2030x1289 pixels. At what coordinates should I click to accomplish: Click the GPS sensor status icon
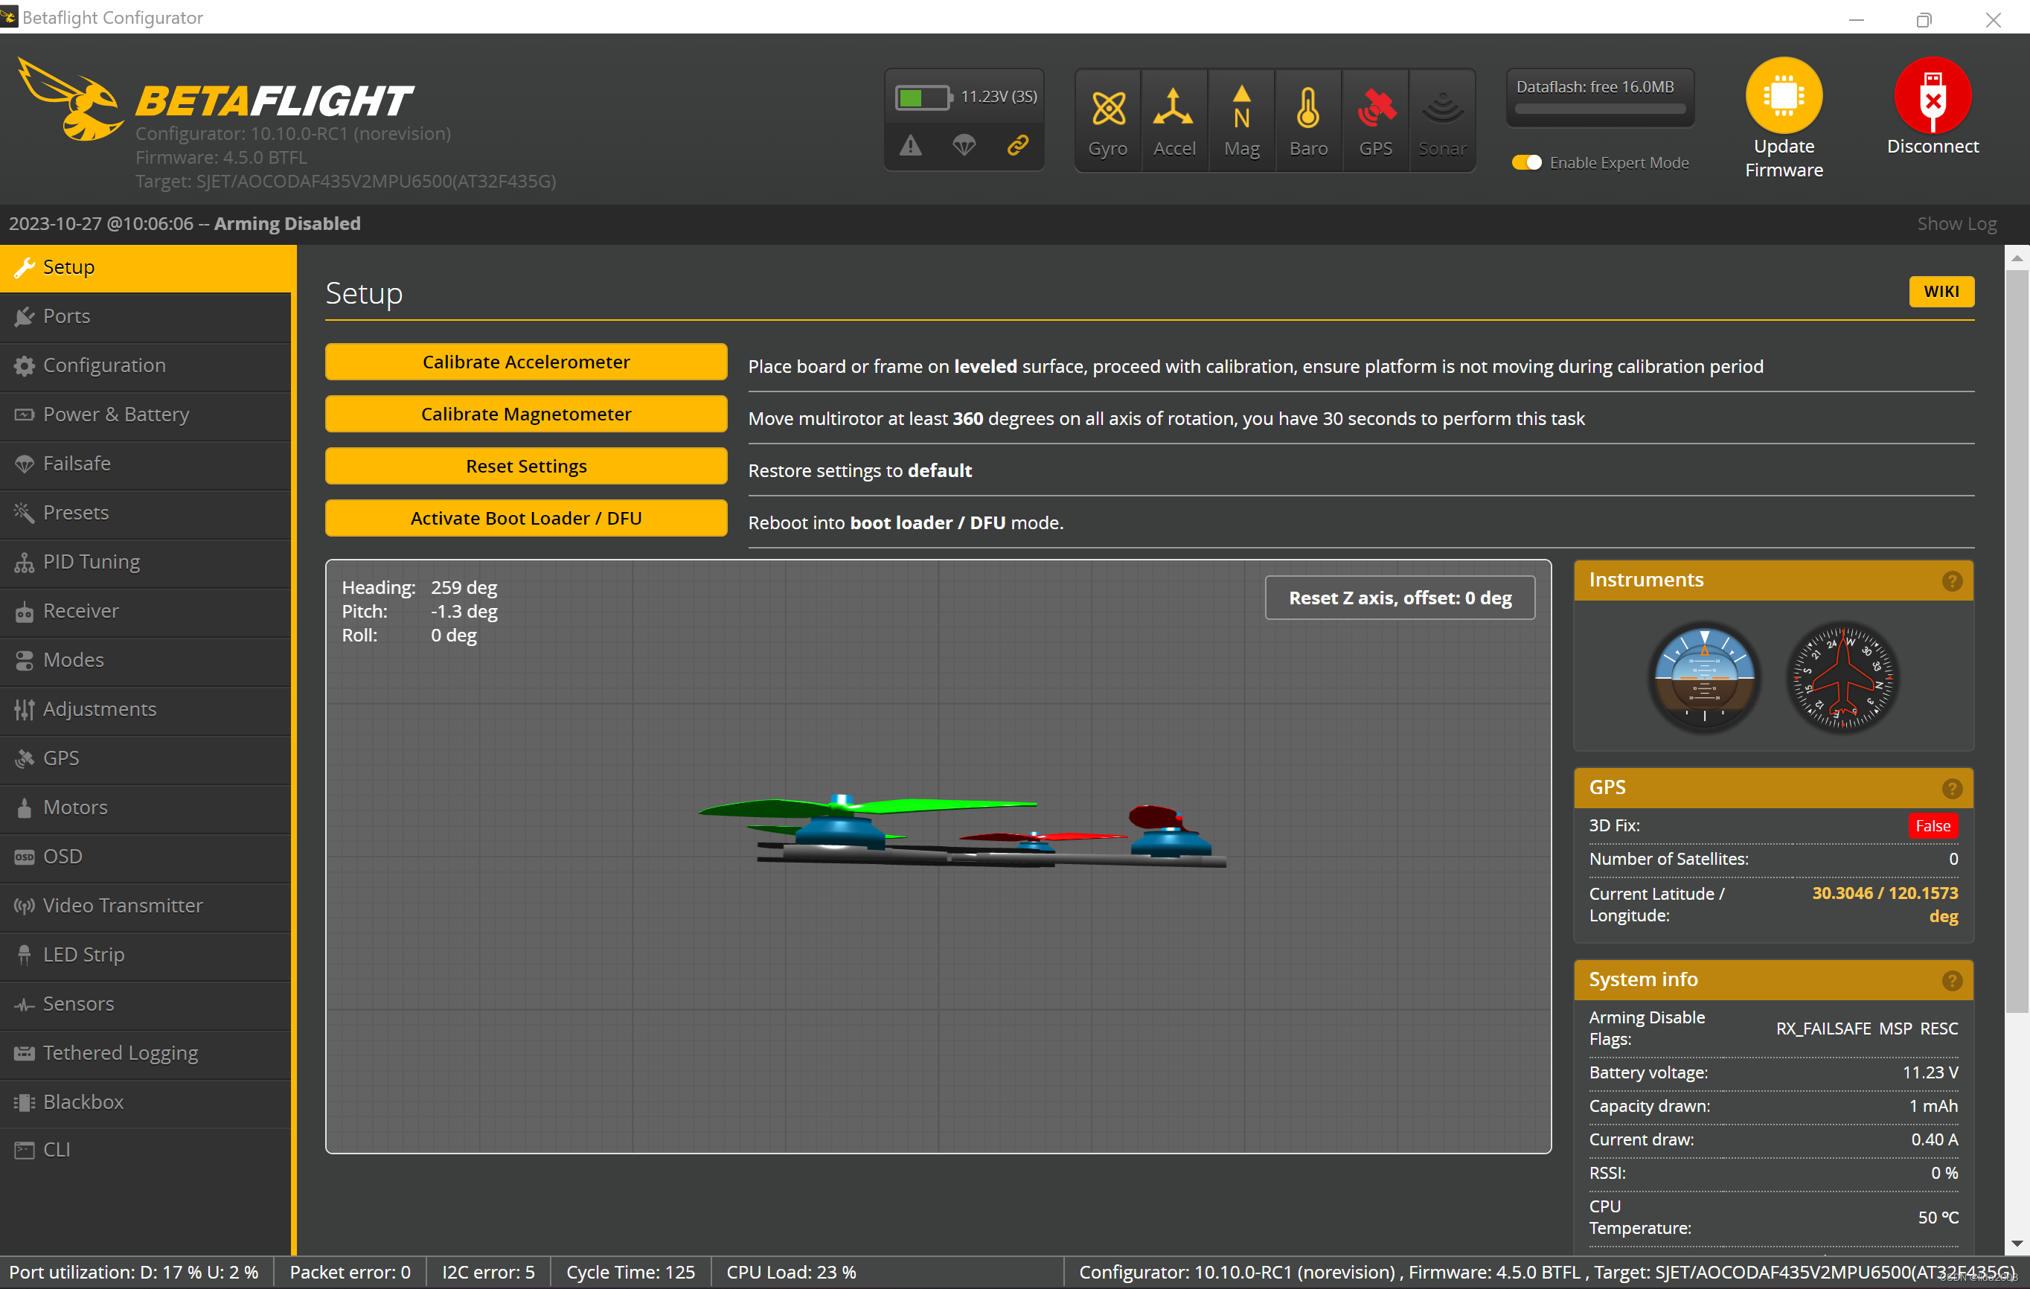tap(1375, 109)
